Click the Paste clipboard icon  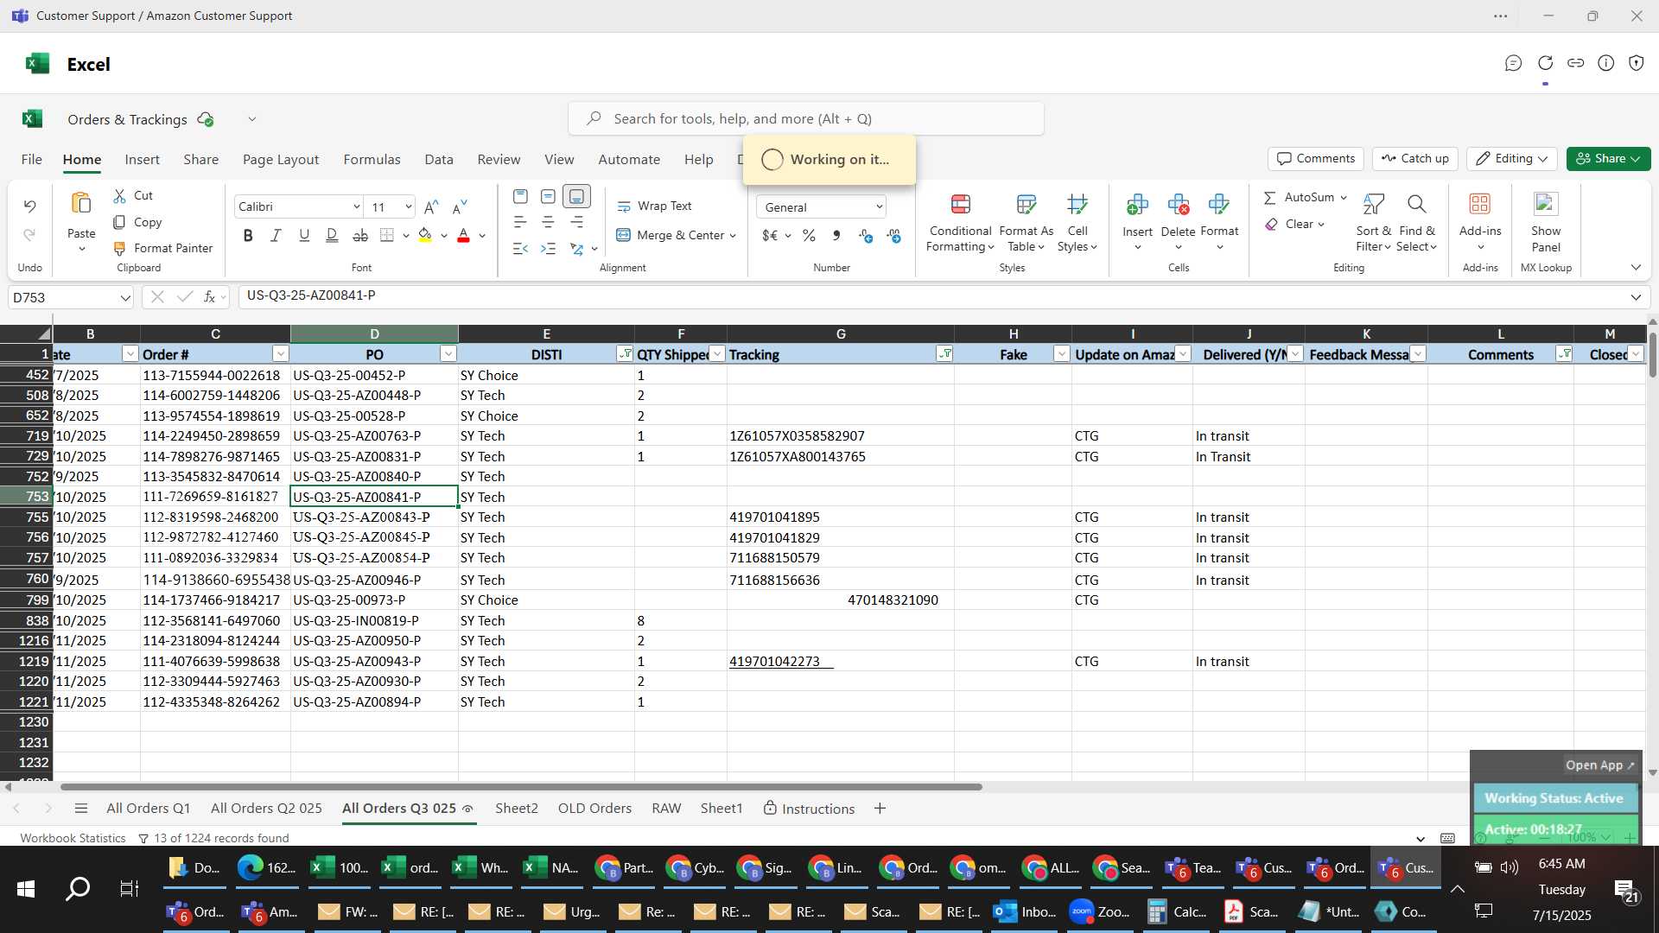tap(81, 204)
